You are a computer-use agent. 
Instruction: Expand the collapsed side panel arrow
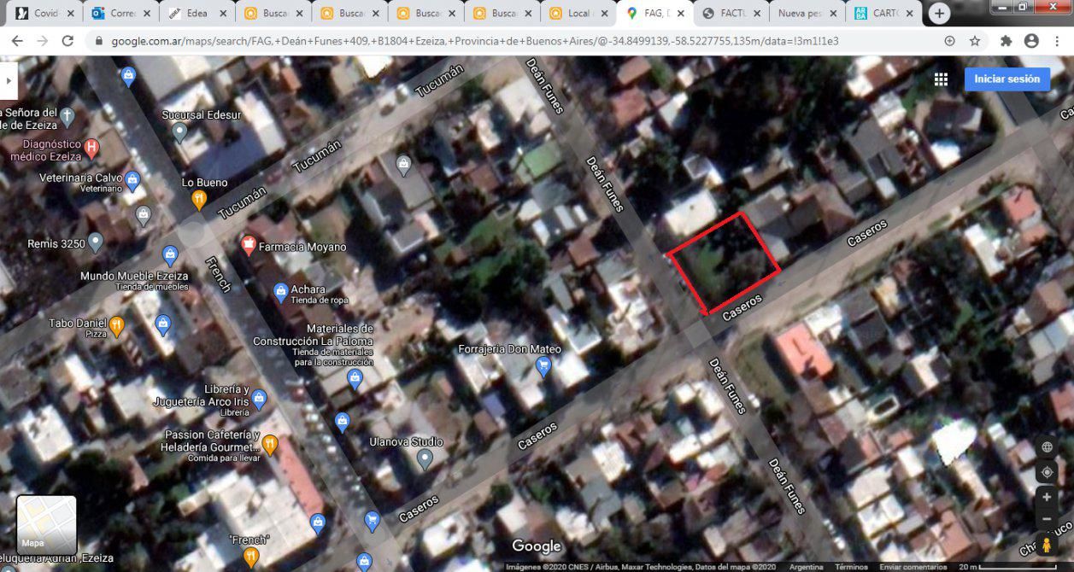[x=9, y=80]
